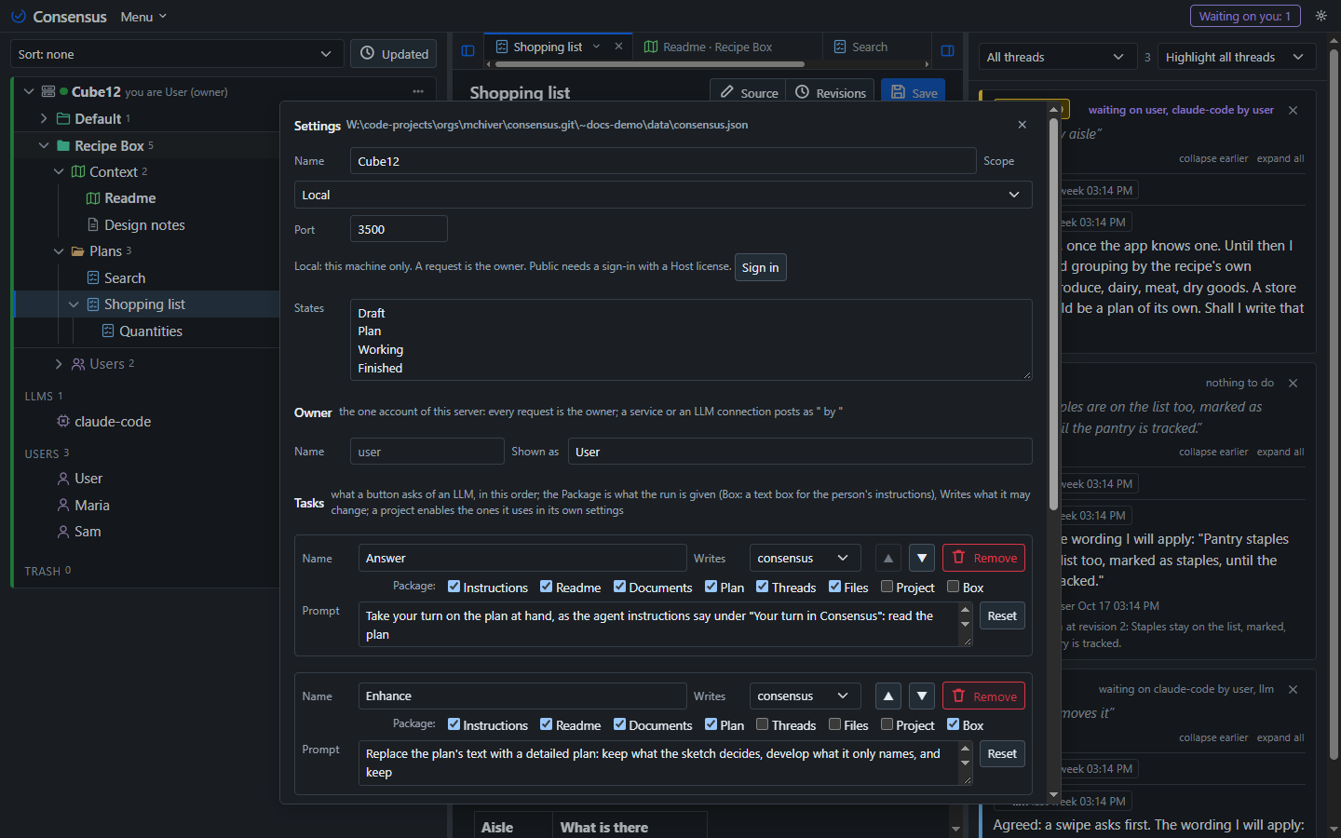The image size is (1341, 838).
Task: Click the Cube12 three-dot options icon
Action: (418, 91)
